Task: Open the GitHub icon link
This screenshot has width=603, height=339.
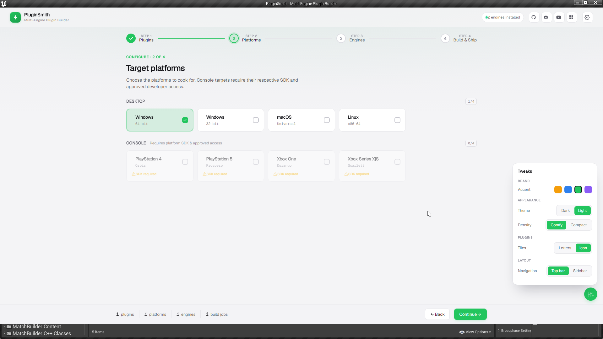Action: point(534,17)
